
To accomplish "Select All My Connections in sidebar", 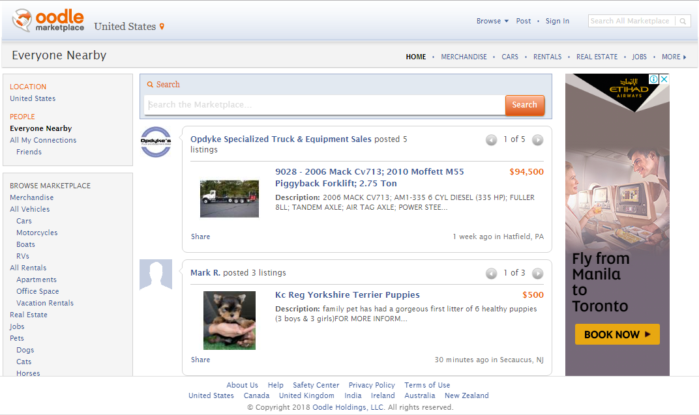I will [x=43, y=140].
